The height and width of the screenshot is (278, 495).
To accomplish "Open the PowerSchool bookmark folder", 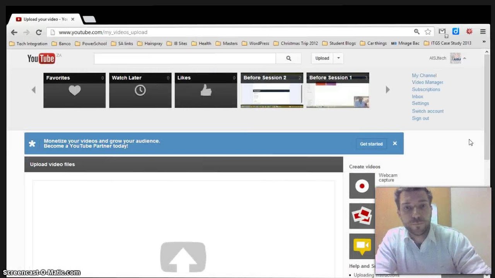I will click(x=91, y=44).
